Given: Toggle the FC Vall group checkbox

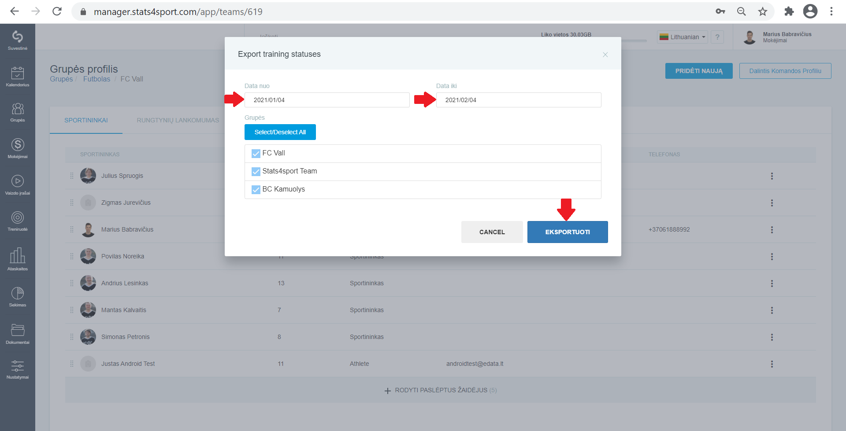Looking at the screenshot, I should tap(256, 153).
